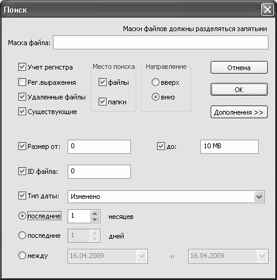Click the Отмена button
The image size is (277, 280).
click(x=239, y=68)
